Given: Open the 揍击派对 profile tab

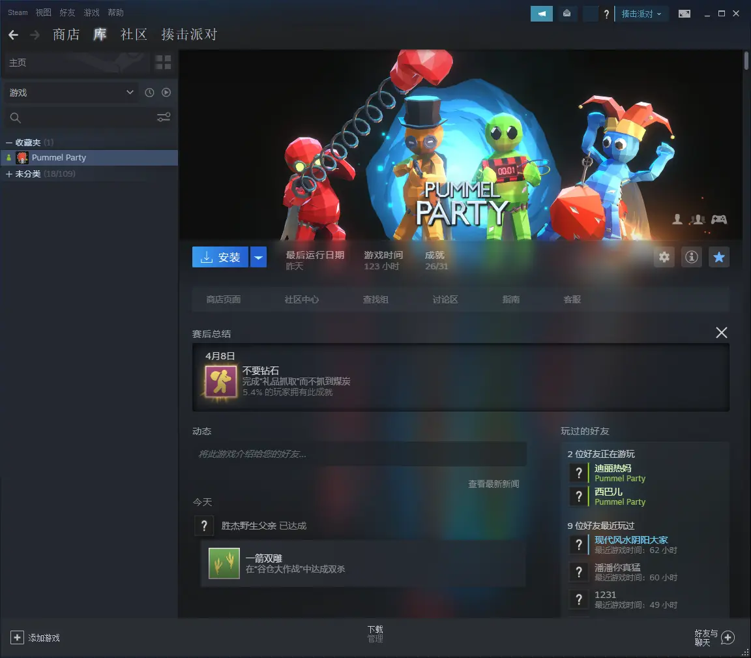Looking at the screenshot, I should click(189, 35).
